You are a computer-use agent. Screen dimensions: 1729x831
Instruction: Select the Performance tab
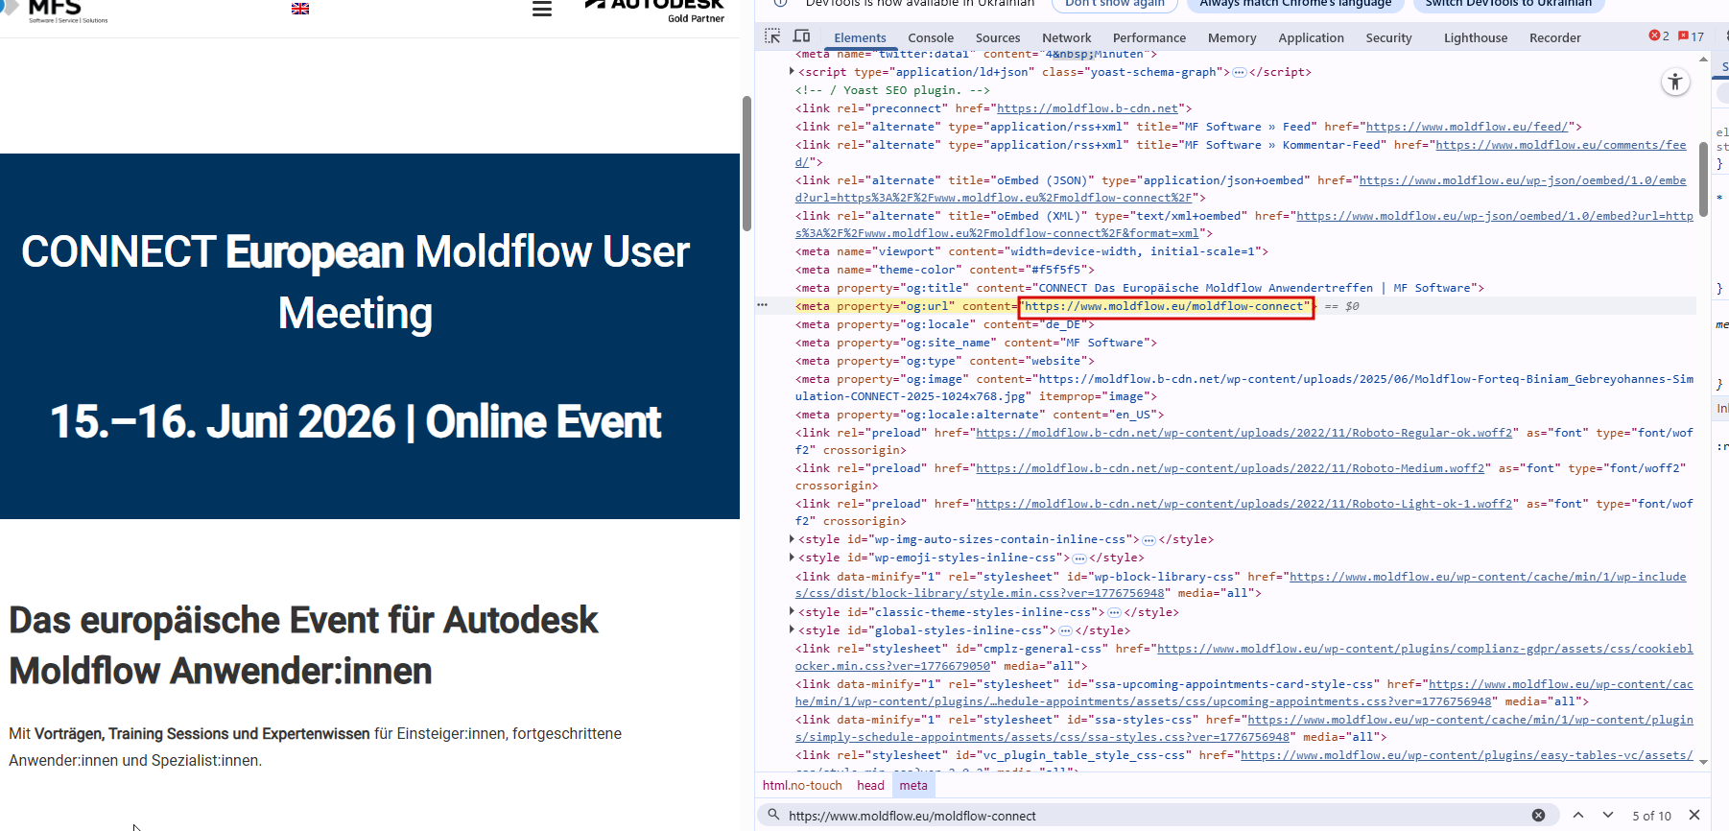(x=1149, y=37)
